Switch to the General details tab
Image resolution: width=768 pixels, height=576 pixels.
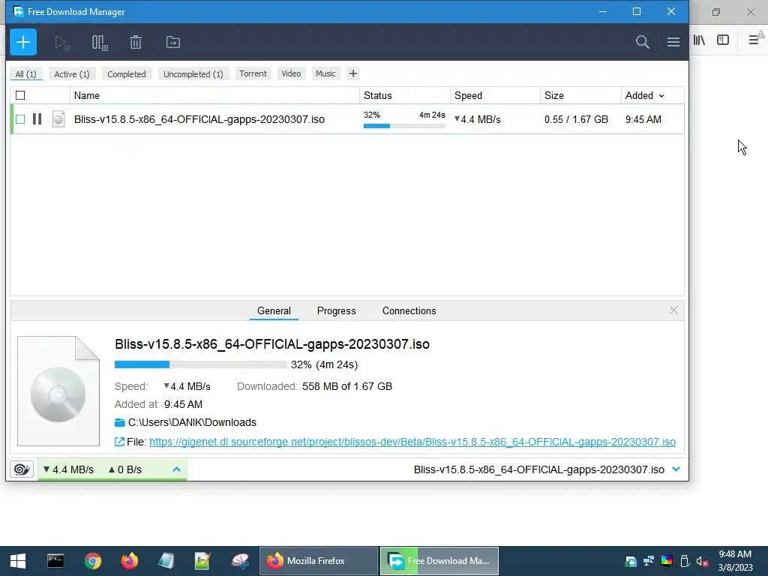point(274,311)
